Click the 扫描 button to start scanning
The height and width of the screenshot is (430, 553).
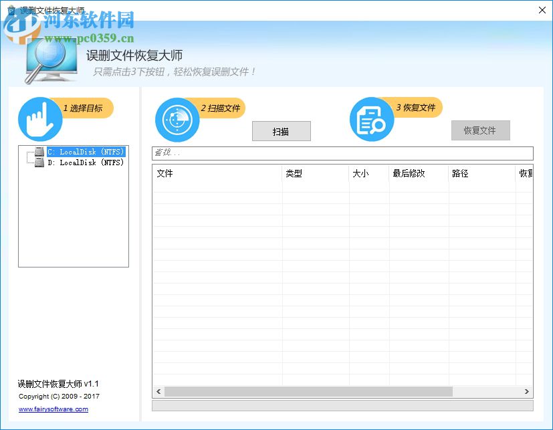click(281, 130)
